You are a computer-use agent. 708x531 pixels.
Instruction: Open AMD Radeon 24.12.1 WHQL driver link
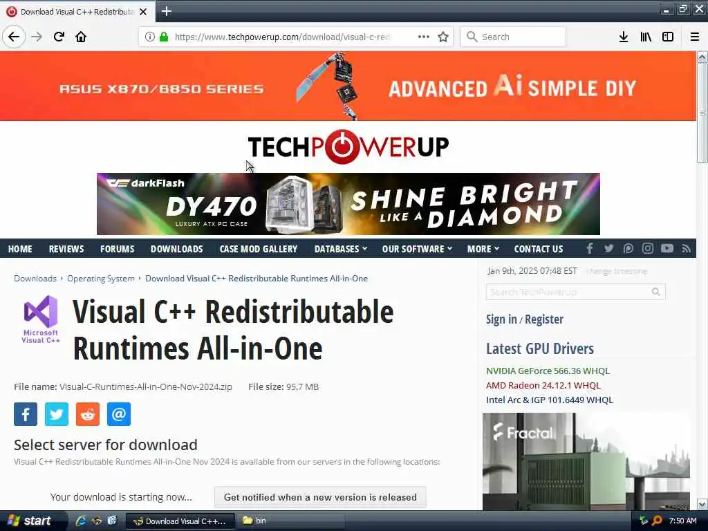point(543,385)
